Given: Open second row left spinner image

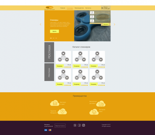Looking at the screenshot, I should pyautogui.click(x=63, y=75).
